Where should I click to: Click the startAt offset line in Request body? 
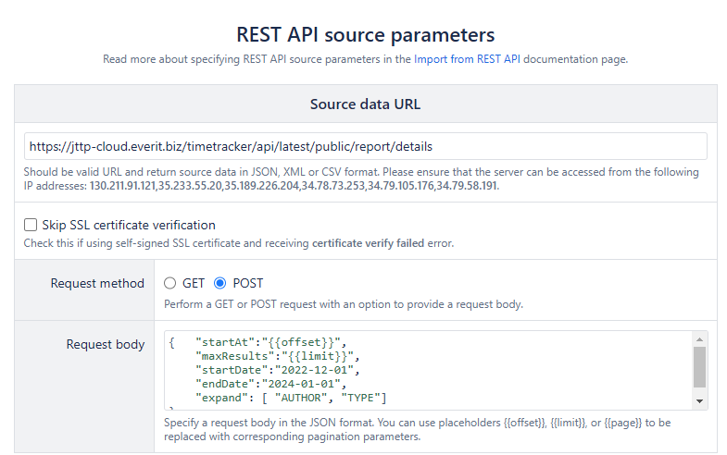tap(270, 342)
